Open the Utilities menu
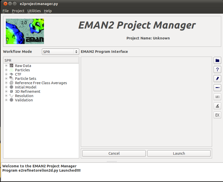The image size is (223, 182). (34, 11)
